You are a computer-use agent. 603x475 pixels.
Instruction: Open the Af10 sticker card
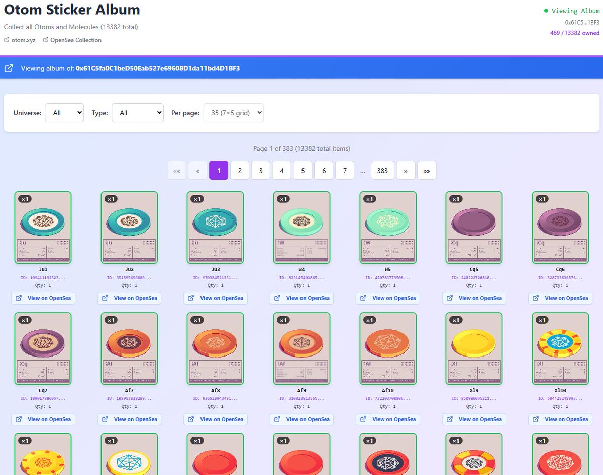(x=388, y=348)
